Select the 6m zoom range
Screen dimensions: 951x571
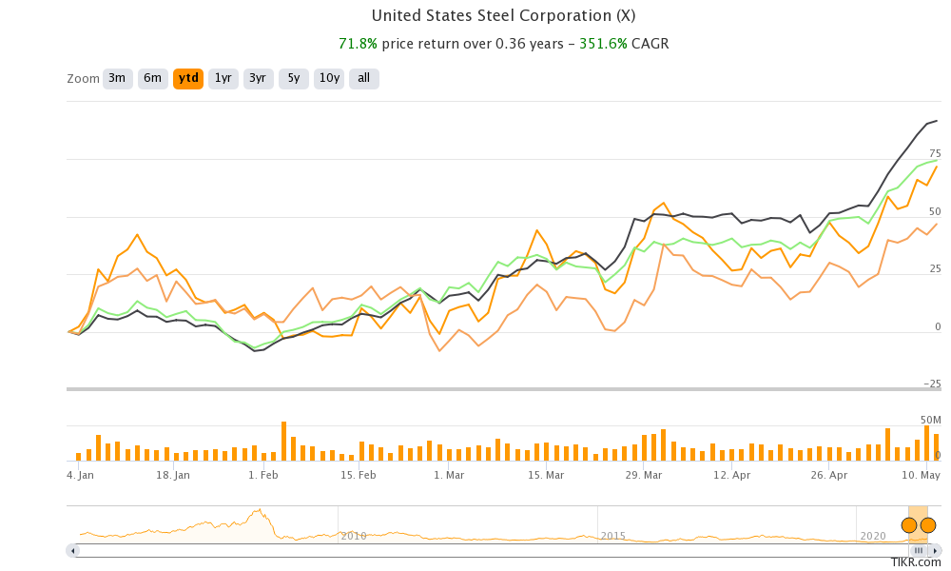[x=152, y=78]
